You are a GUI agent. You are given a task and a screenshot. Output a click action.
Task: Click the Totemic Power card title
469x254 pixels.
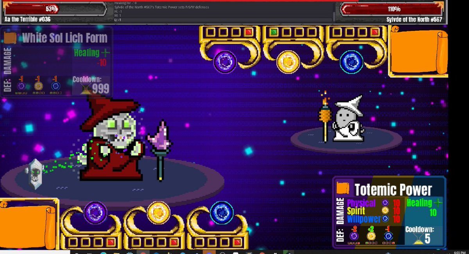[393, 190]
